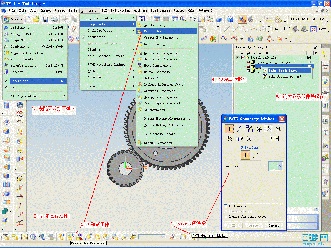Click the New file icon in toolbar
The image size is (331, 248).
pos(28,19)
